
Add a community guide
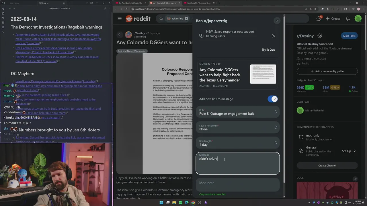(x=327, y=71)
